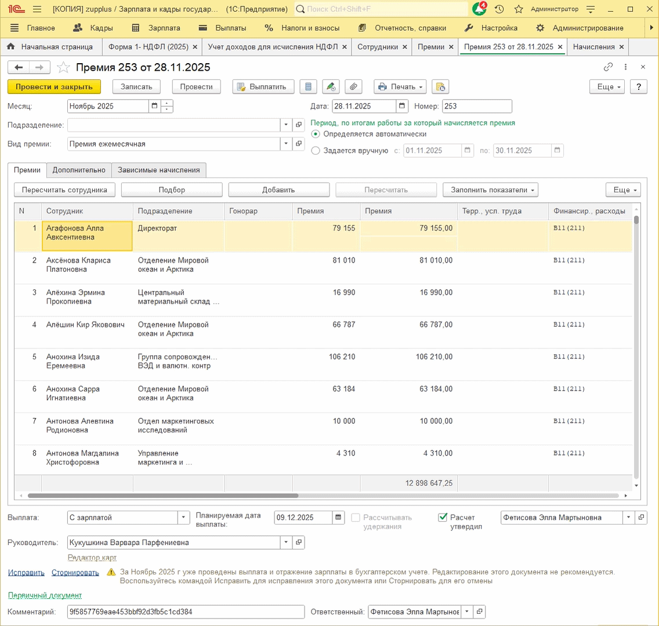Click the global search field
659x626 pixels.
click(x=381, y=9)
